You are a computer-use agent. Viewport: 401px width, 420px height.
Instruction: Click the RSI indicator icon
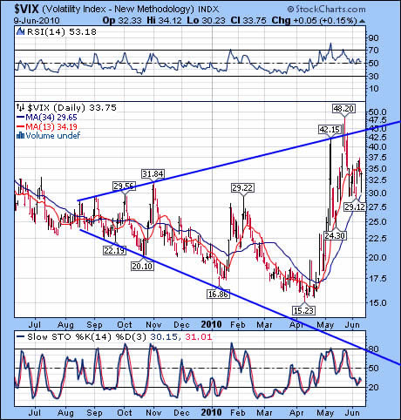20,31
